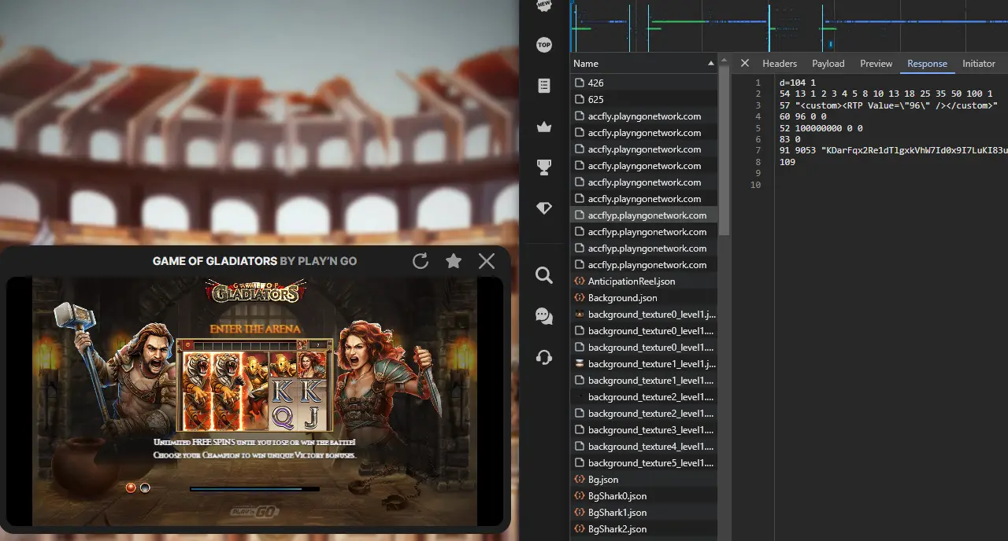
Task: Open the TOP games sidebar icon
Action: coord(544,45)
